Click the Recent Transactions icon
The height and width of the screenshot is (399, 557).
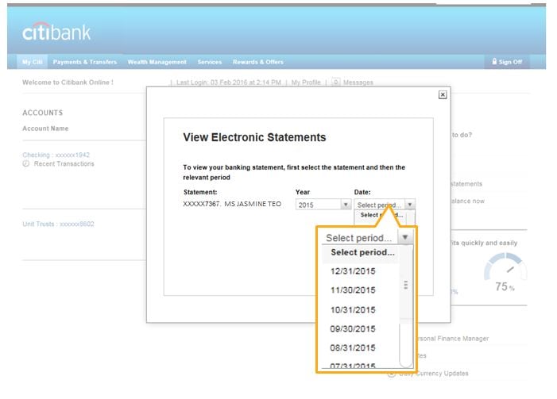point(26,164)
